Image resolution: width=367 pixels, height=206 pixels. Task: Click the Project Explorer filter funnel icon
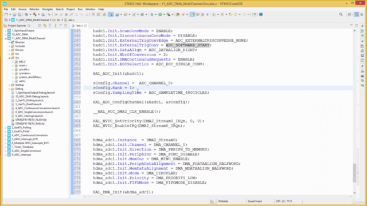point(50,25)
